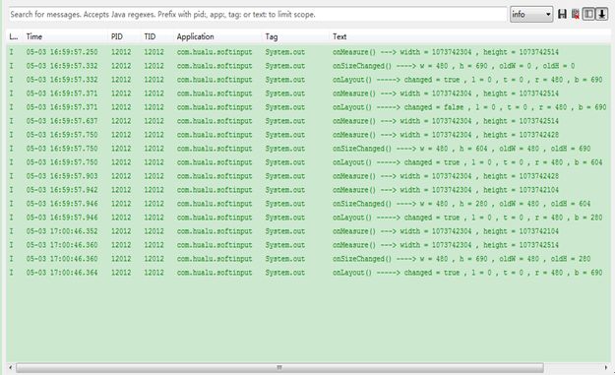This screenshot has width=615, height=375.
Task: Click com.hualu.softinput in the 17:00:46.352 row
Action: click(215, 231)
